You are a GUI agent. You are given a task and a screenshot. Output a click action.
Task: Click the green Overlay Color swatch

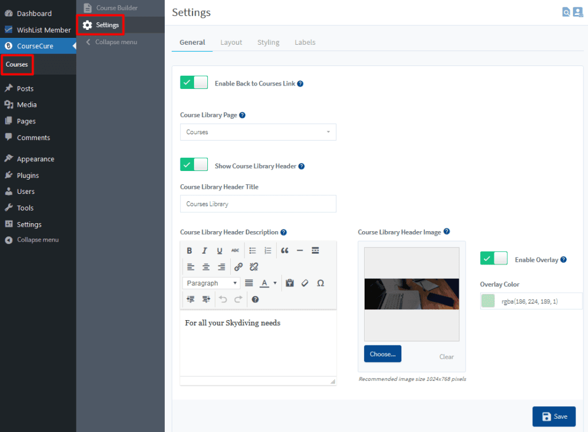point(488,301)
